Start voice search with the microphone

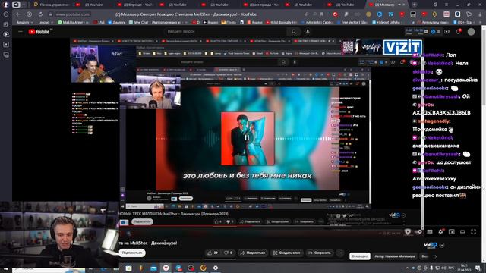(x=308, y=32)
